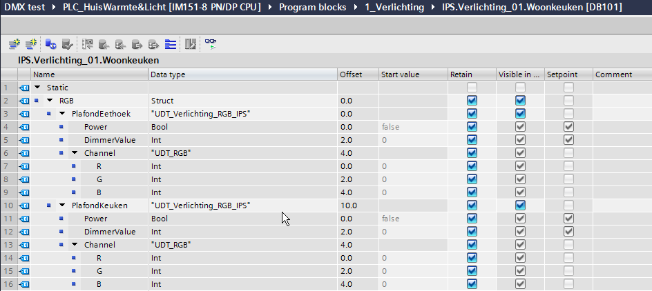Click Load start values as actual values icon
The width and height of the screenshot is (652, 291).
pyautogui.click(x=137, y=43)
